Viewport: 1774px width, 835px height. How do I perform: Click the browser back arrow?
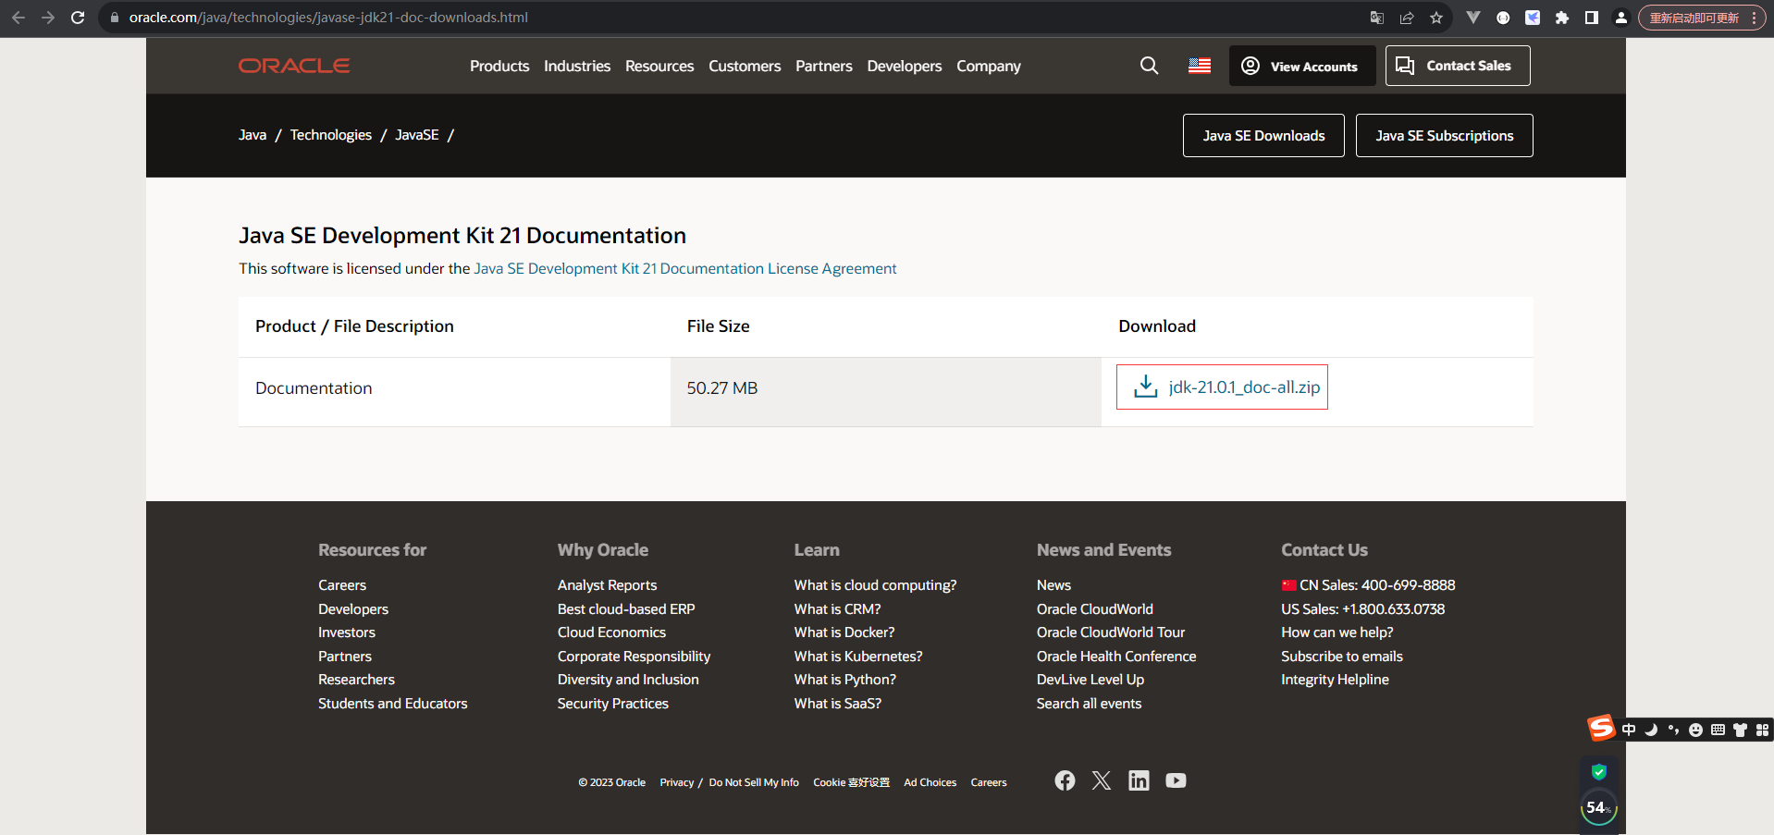click(18, 18)
